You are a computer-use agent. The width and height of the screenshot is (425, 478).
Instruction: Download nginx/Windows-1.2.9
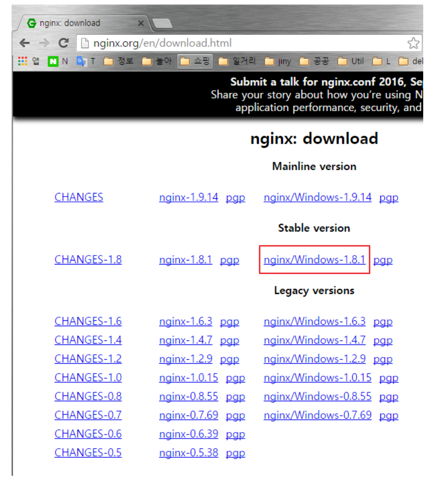315,359
